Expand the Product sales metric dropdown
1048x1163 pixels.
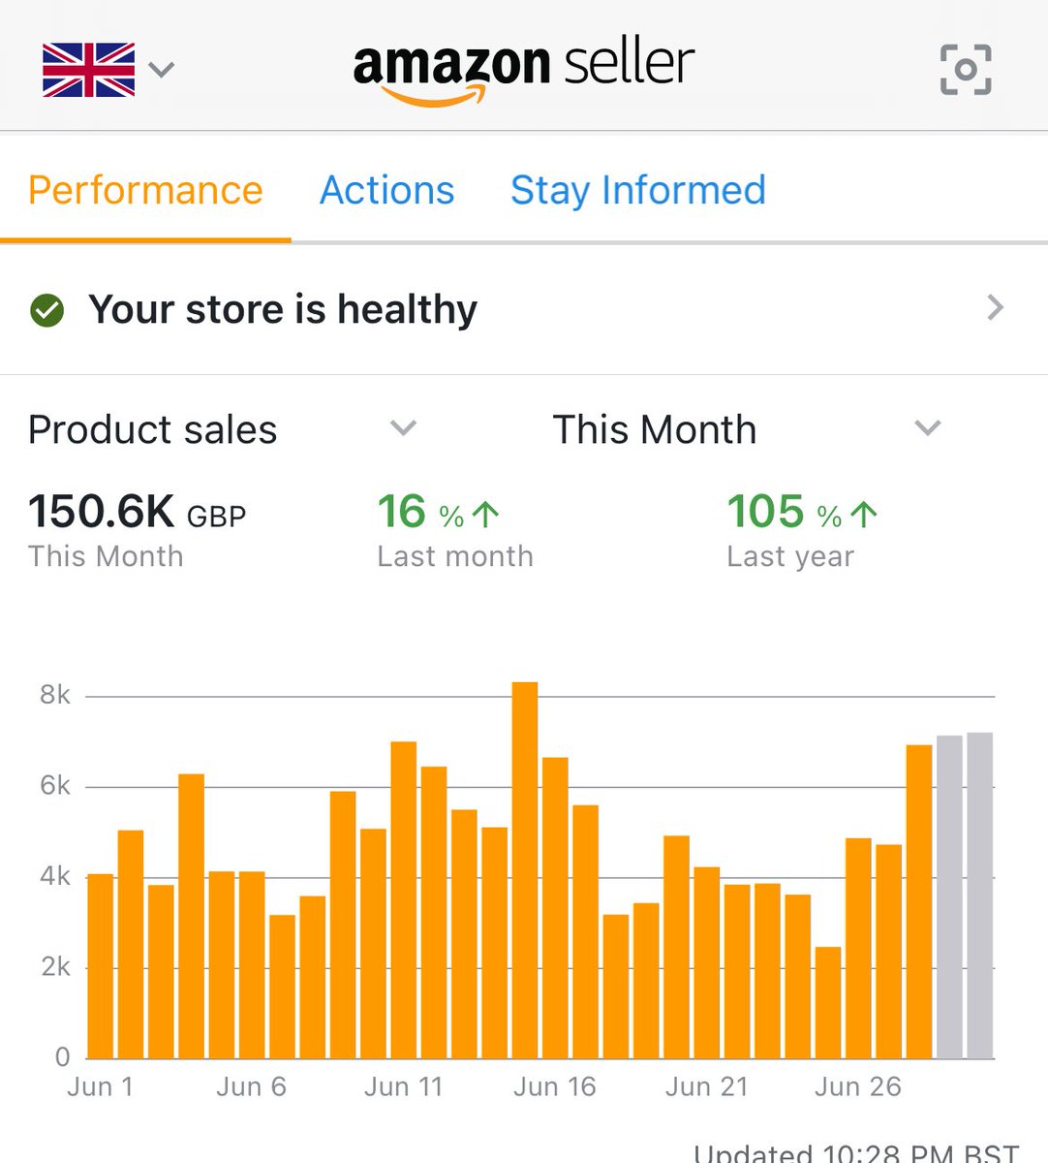coord(403,427)
